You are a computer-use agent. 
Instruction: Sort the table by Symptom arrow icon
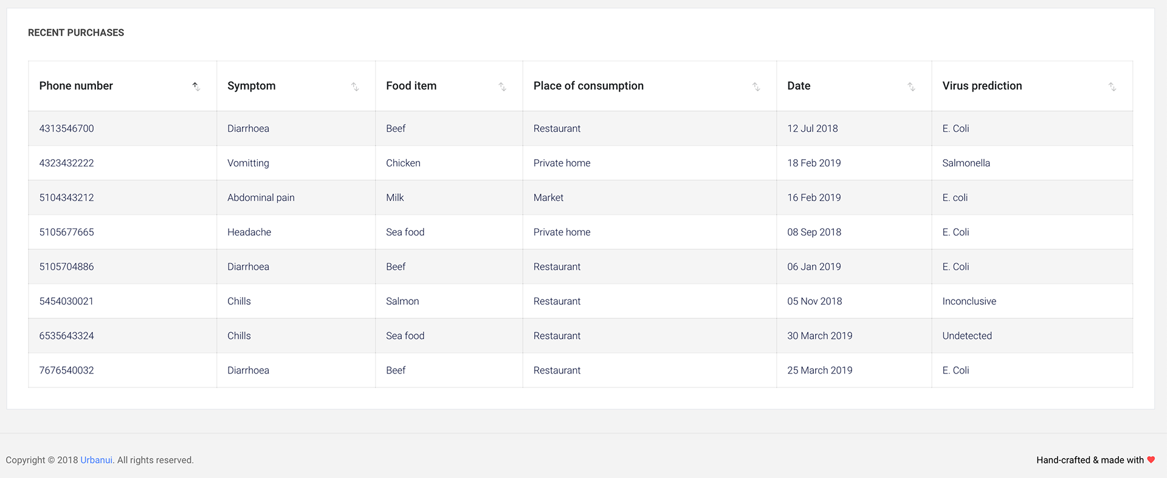coord(355,86)
